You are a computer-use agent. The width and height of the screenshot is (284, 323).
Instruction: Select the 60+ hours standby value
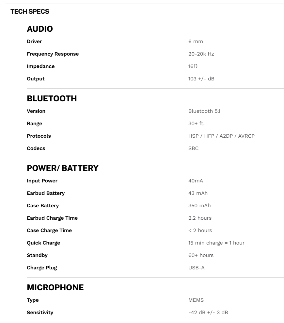(x=201, y=255)
